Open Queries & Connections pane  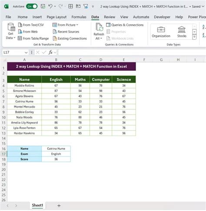pyautogui.click(x=125, y=25)
